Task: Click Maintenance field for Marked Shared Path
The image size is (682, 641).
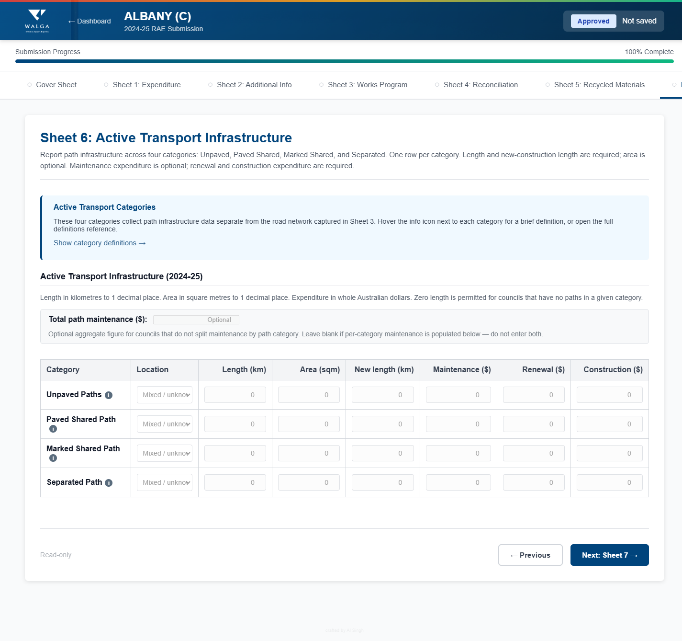Action: coord(458,453)
